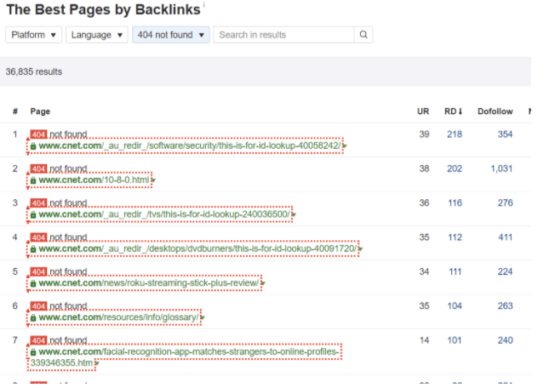This screenshot has height=388, width=555.
Task: Click the 404 badge in row 5
Action: tap(38, 271)
